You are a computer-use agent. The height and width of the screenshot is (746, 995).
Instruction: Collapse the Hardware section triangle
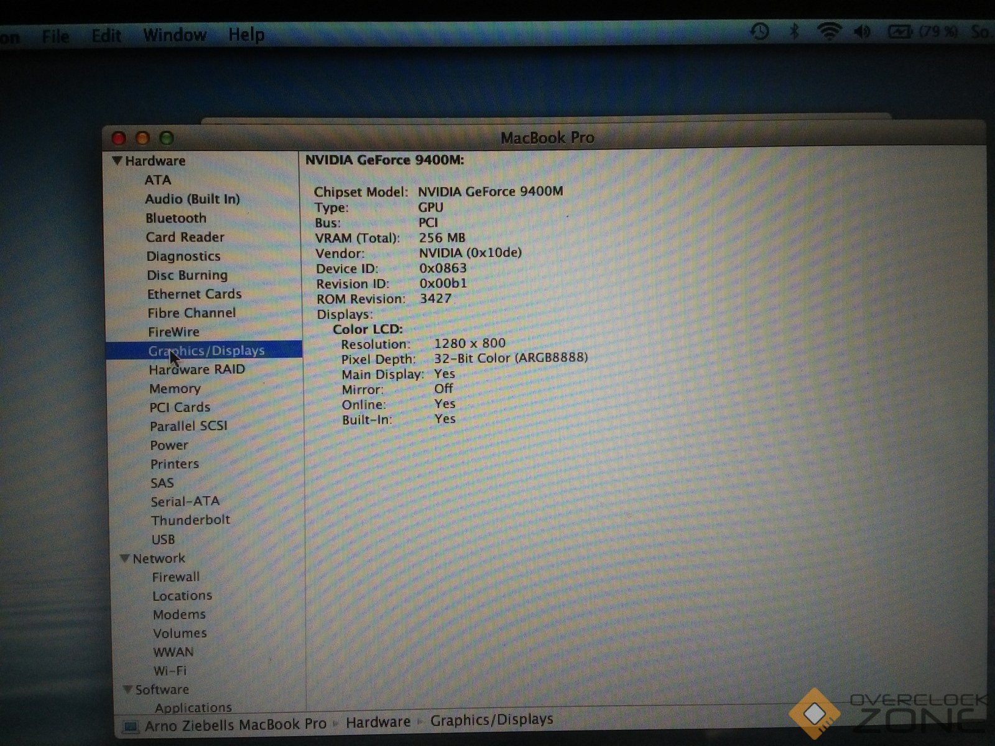point(117,160)
